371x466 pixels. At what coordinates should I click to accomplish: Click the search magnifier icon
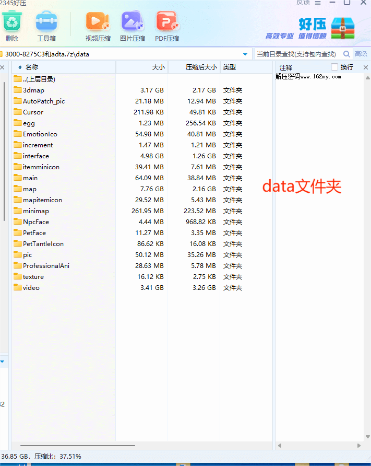coord(346,54)
